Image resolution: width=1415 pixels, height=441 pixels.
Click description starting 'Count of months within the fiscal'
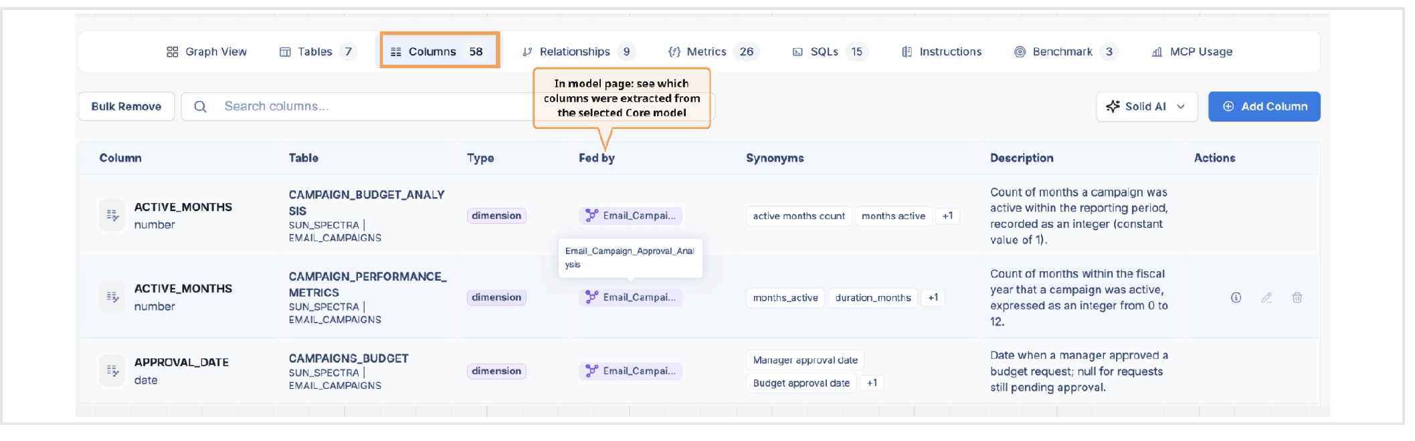click(x=1079, y=298)
